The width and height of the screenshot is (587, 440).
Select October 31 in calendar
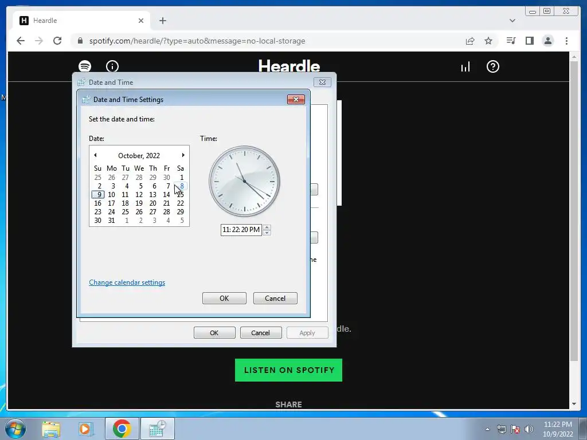pos(112,221)
